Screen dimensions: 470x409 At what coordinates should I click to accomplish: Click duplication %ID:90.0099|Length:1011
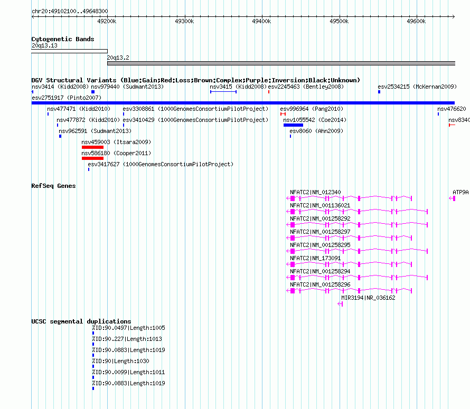point(129,372)
